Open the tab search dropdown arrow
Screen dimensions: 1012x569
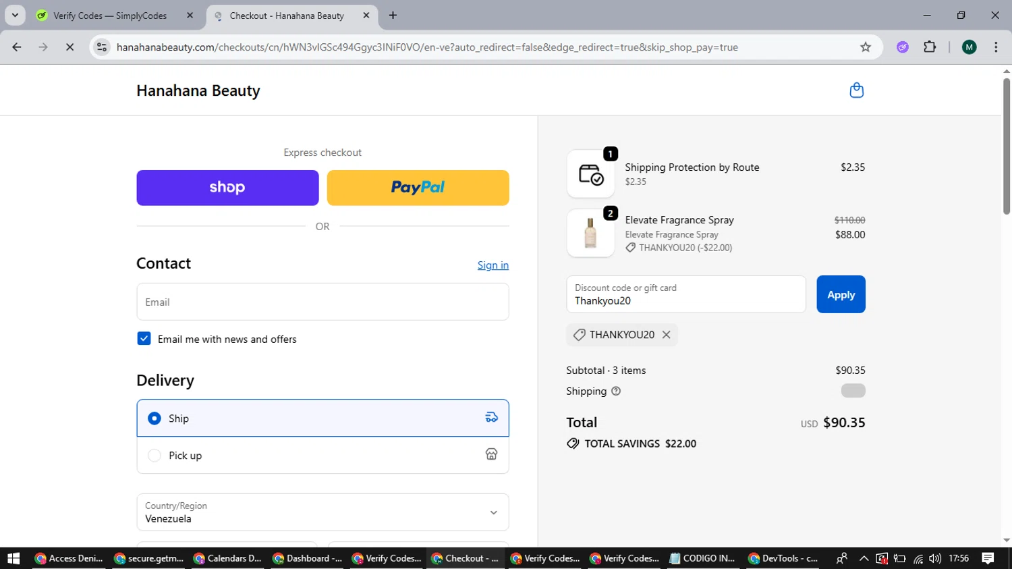tap(15, 16)
